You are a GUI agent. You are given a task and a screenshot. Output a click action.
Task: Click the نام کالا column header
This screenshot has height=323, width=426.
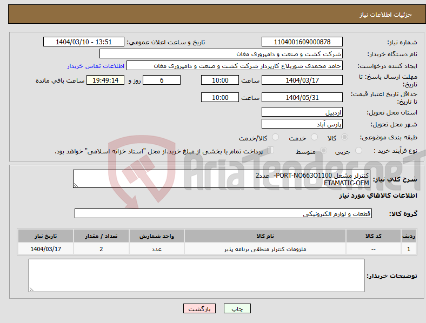tap(265, 236)
